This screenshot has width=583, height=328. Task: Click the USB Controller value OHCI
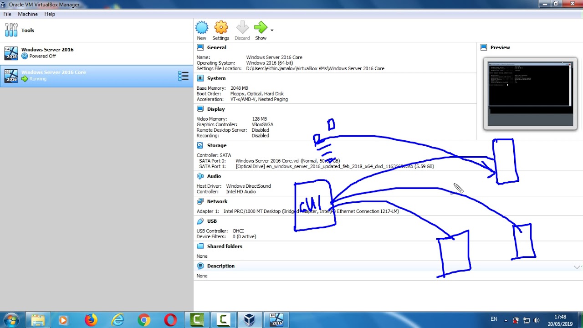(x=238, y=231)
